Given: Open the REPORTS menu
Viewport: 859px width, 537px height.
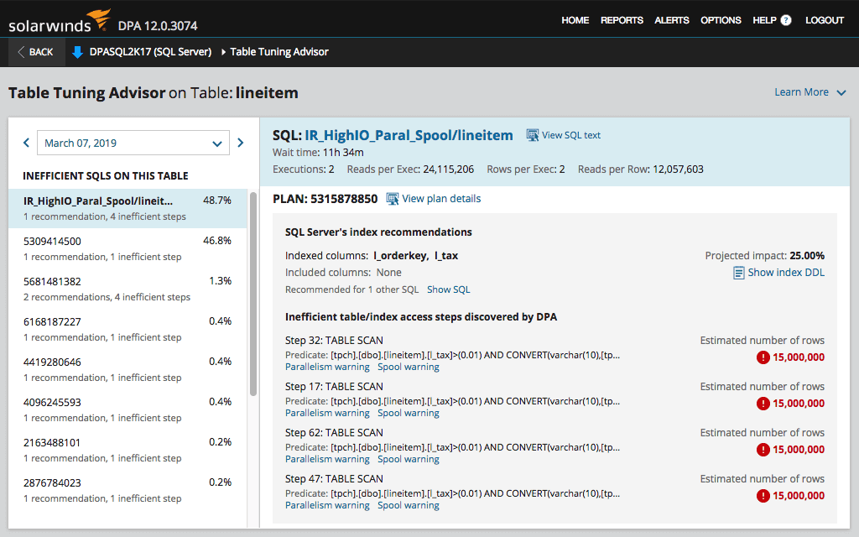Looking at the screenshot, I should pos(622,20).
